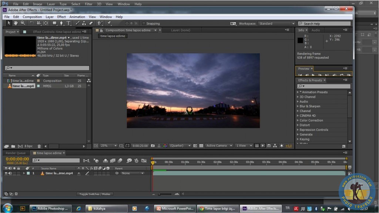Click the exposure +0,0 value
Screen dimensions: 379x213
point(289,146)
